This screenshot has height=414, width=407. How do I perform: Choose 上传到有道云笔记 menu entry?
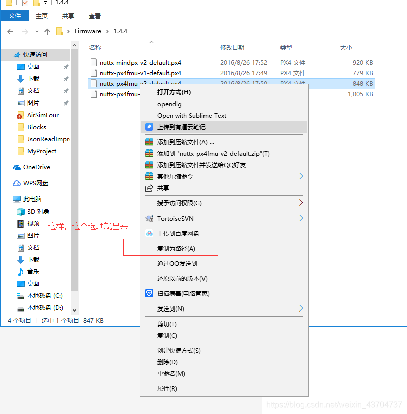click(x=224, y=127)
